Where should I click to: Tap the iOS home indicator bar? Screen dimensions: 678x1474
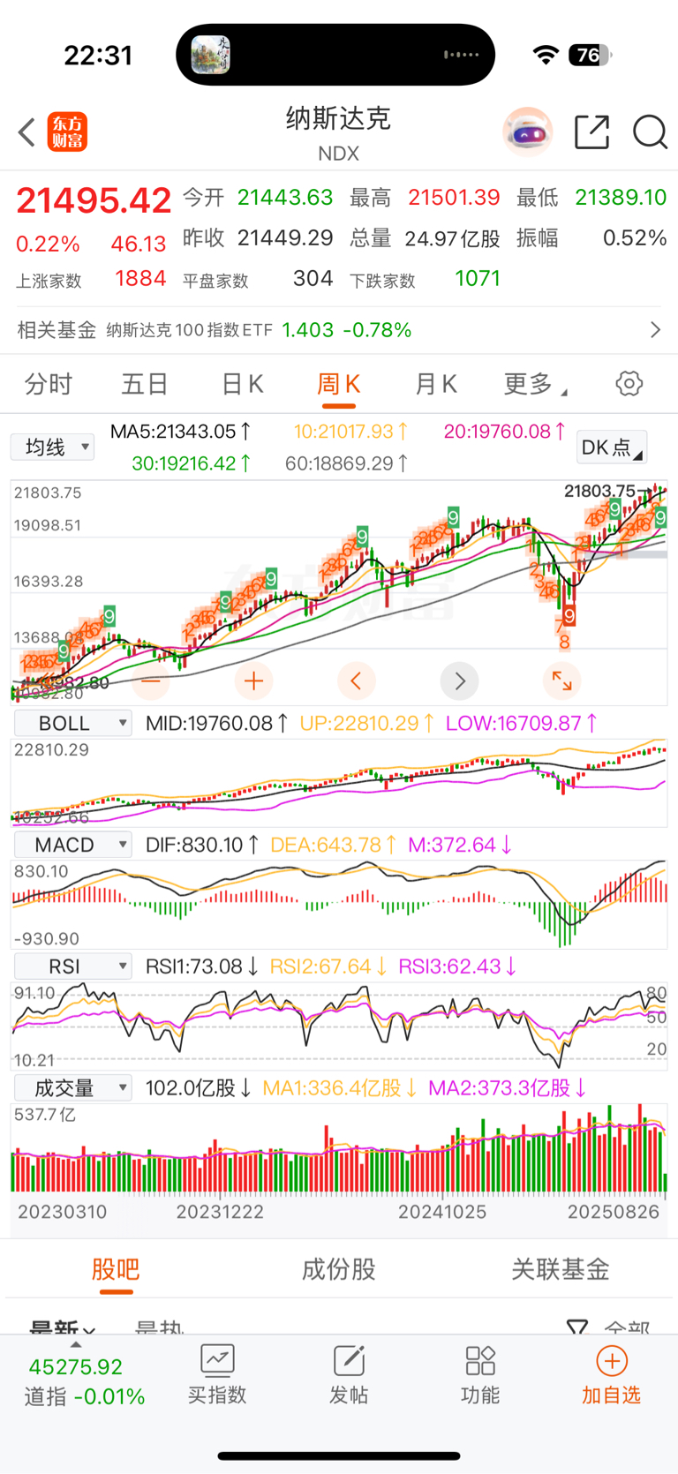click(339, 1455)
